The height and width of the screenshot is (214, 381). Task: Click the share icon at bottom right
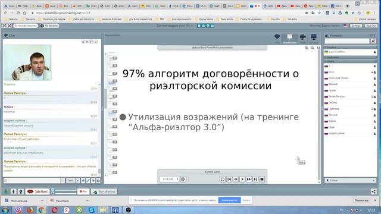coord(373,191)
